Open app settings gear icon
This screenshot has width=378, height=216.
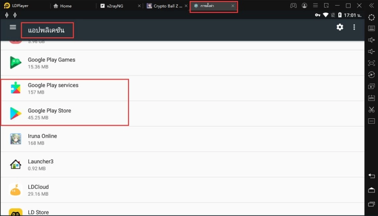(340, 27)
